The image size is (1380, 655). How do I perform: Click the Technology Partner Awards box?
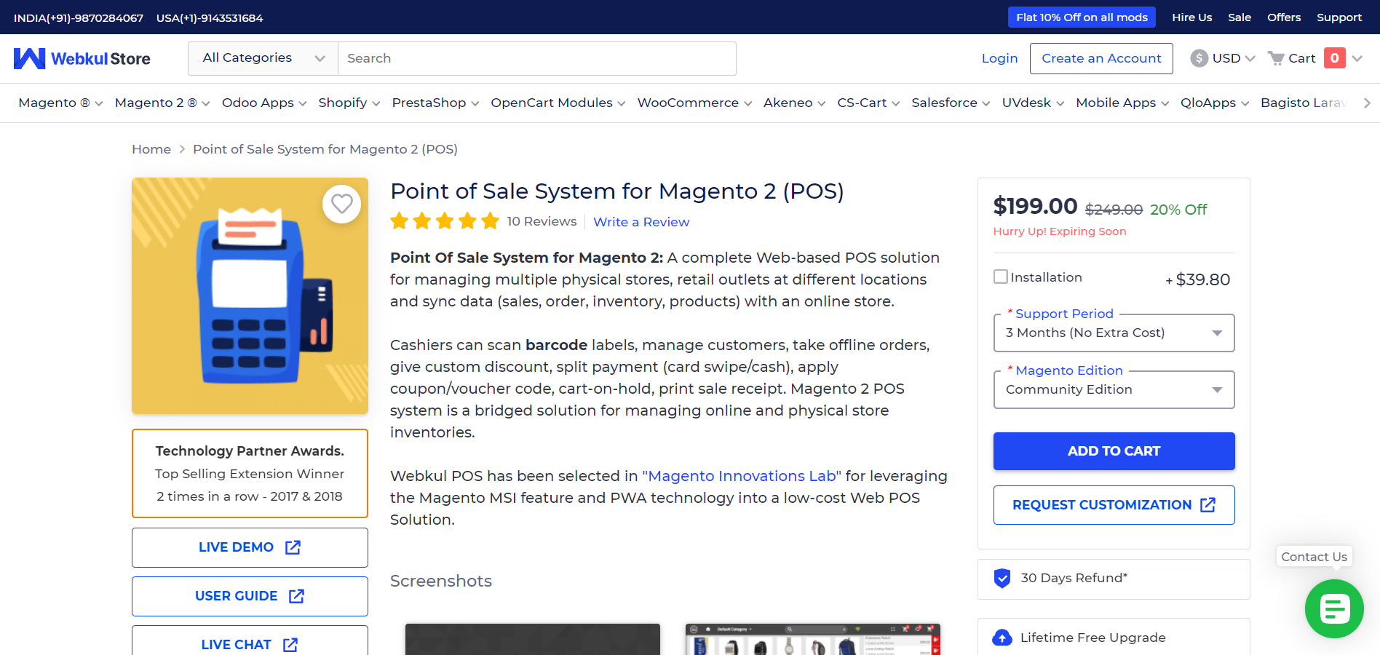(x=250, y=474)
